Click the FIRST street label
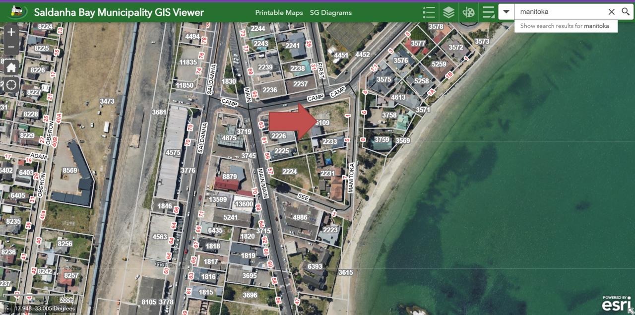Viewport: 635px width, 315px height. (x=320, y=71)
